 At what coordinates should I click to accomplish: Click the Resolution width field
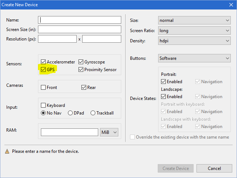tap(57, 39)
